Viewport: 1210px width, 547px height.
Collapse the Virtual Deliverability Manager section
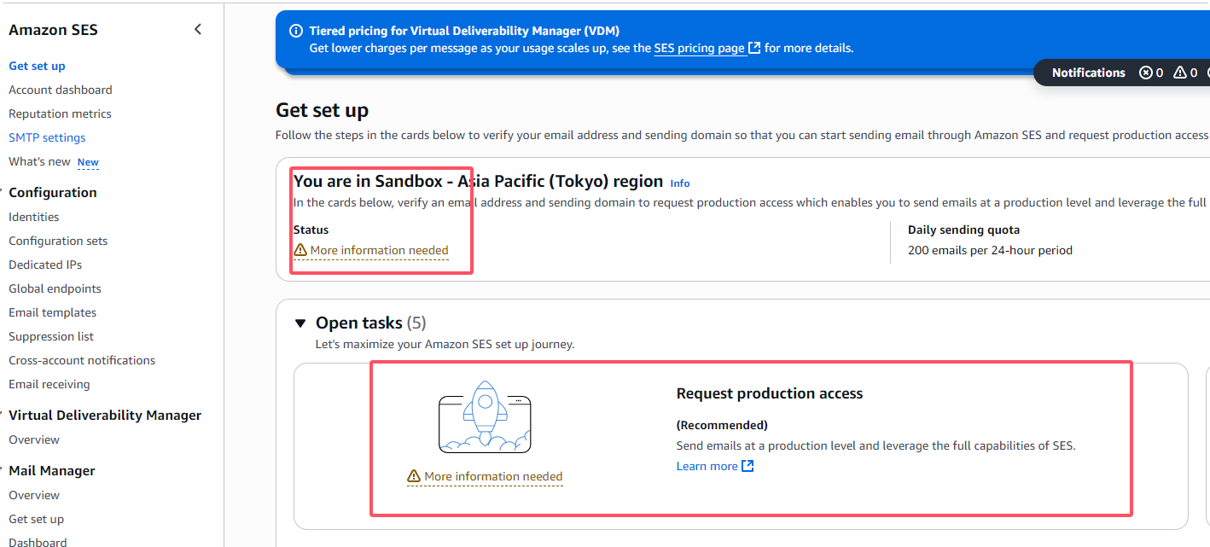2,415
